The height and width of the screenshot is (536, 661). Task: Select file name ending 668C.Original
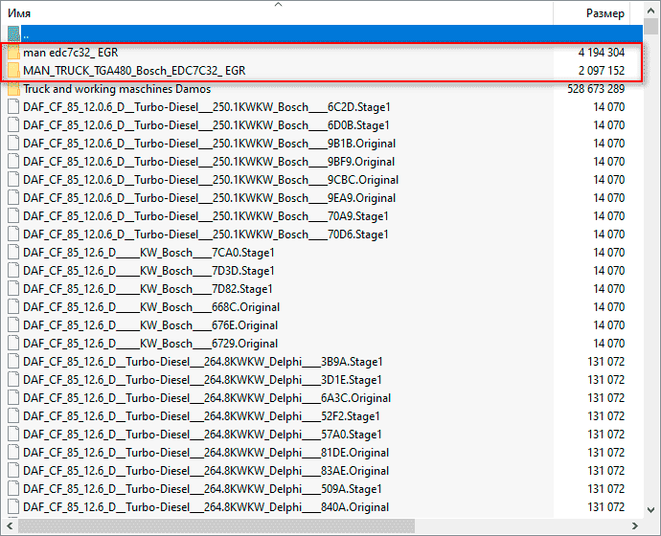point(151,307)
